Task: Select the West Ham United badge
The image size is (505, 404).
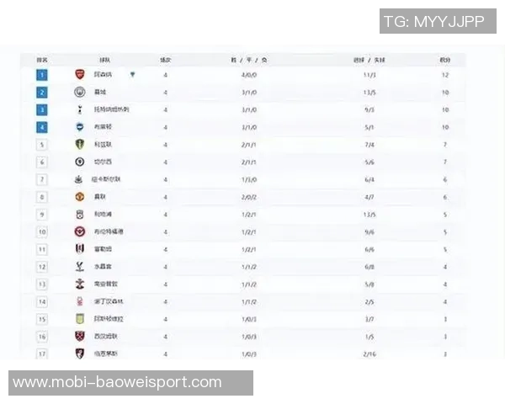Action: (x=80, y=336)
